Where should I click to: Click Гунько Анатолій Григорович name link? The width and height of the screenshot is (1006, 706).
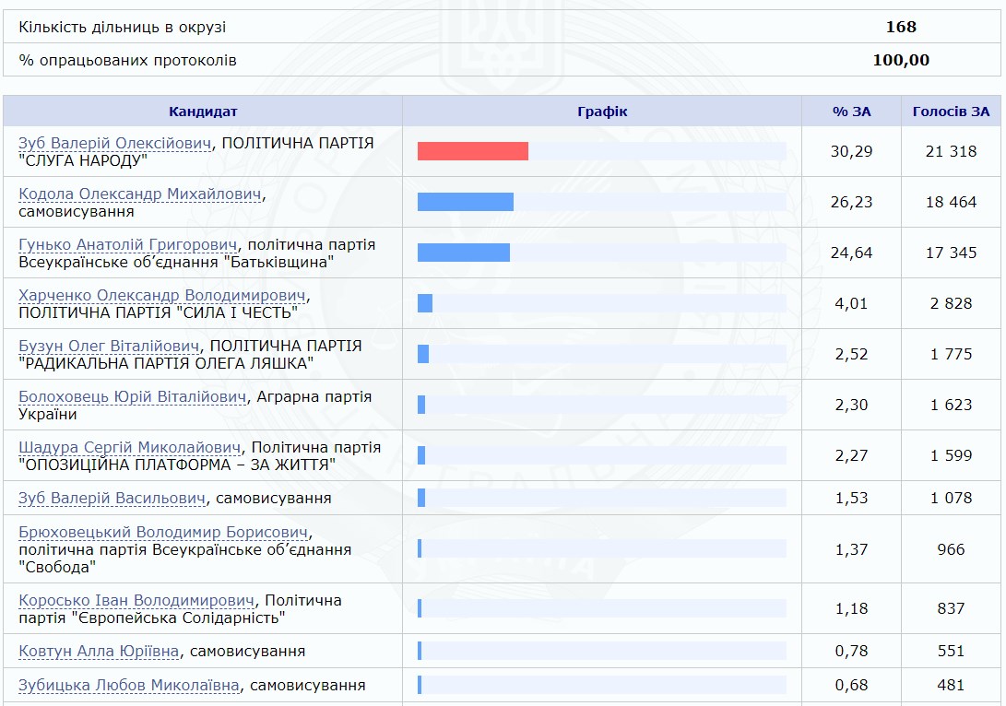pyautogui.click(x=127, y=245)
